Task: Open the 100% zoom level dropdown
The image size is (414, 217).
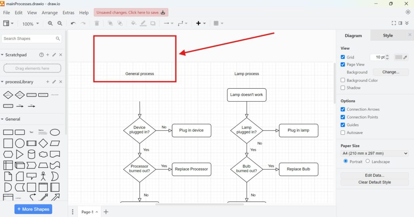Action: pyautogui.click(x=31, y=24)
